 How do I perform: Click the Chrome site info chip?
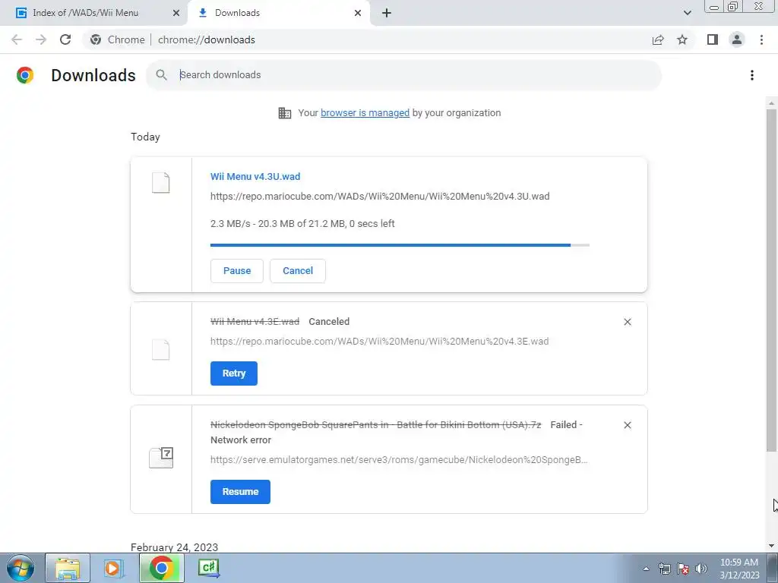(x=118, y=39)
